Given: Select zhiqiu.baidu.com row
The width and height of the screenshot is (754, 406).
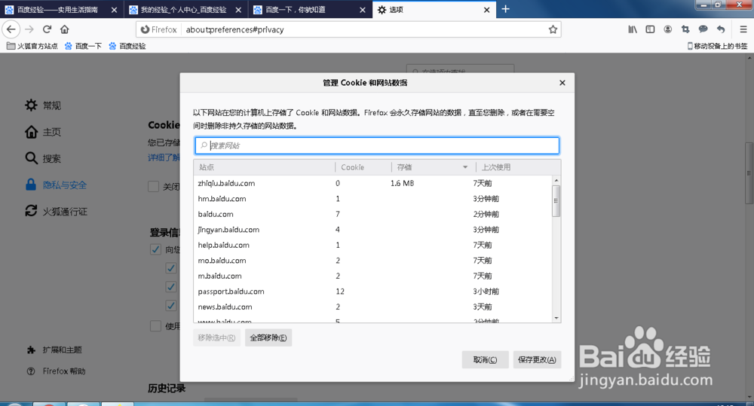Looking at the screenshot, I should tap(373, 183).
